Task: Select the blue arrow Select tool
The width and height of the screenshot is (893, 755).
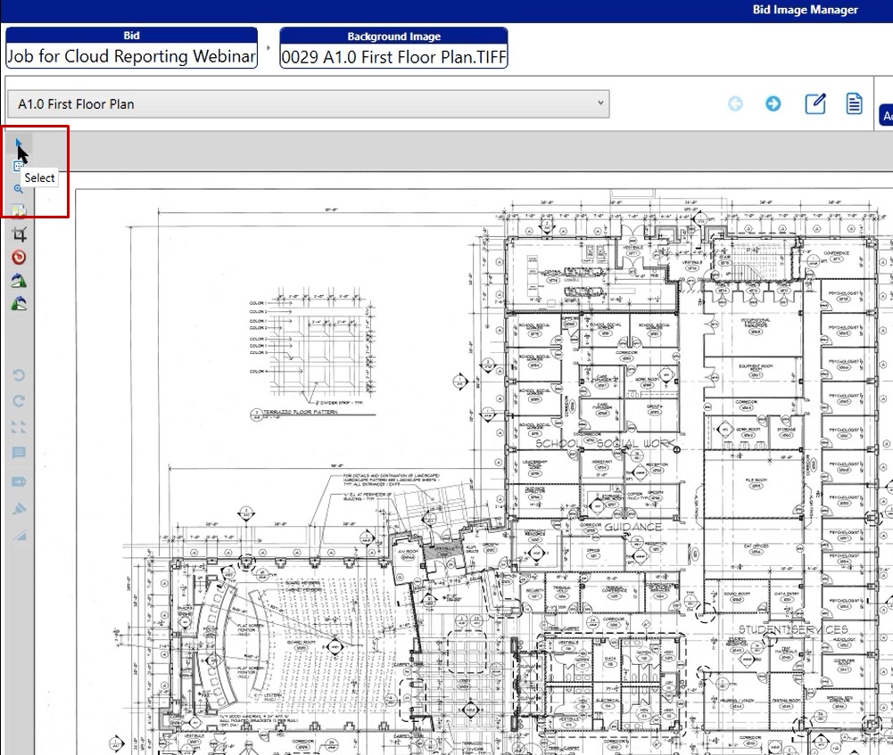Action: (x=19, y=143)
